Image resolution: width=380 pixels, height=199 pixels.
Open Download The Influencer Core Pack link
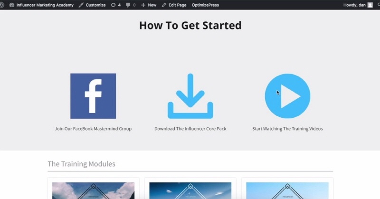[190, 129]
